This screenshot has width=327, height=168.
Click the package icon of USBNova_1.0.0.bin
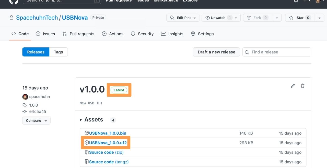87,133
